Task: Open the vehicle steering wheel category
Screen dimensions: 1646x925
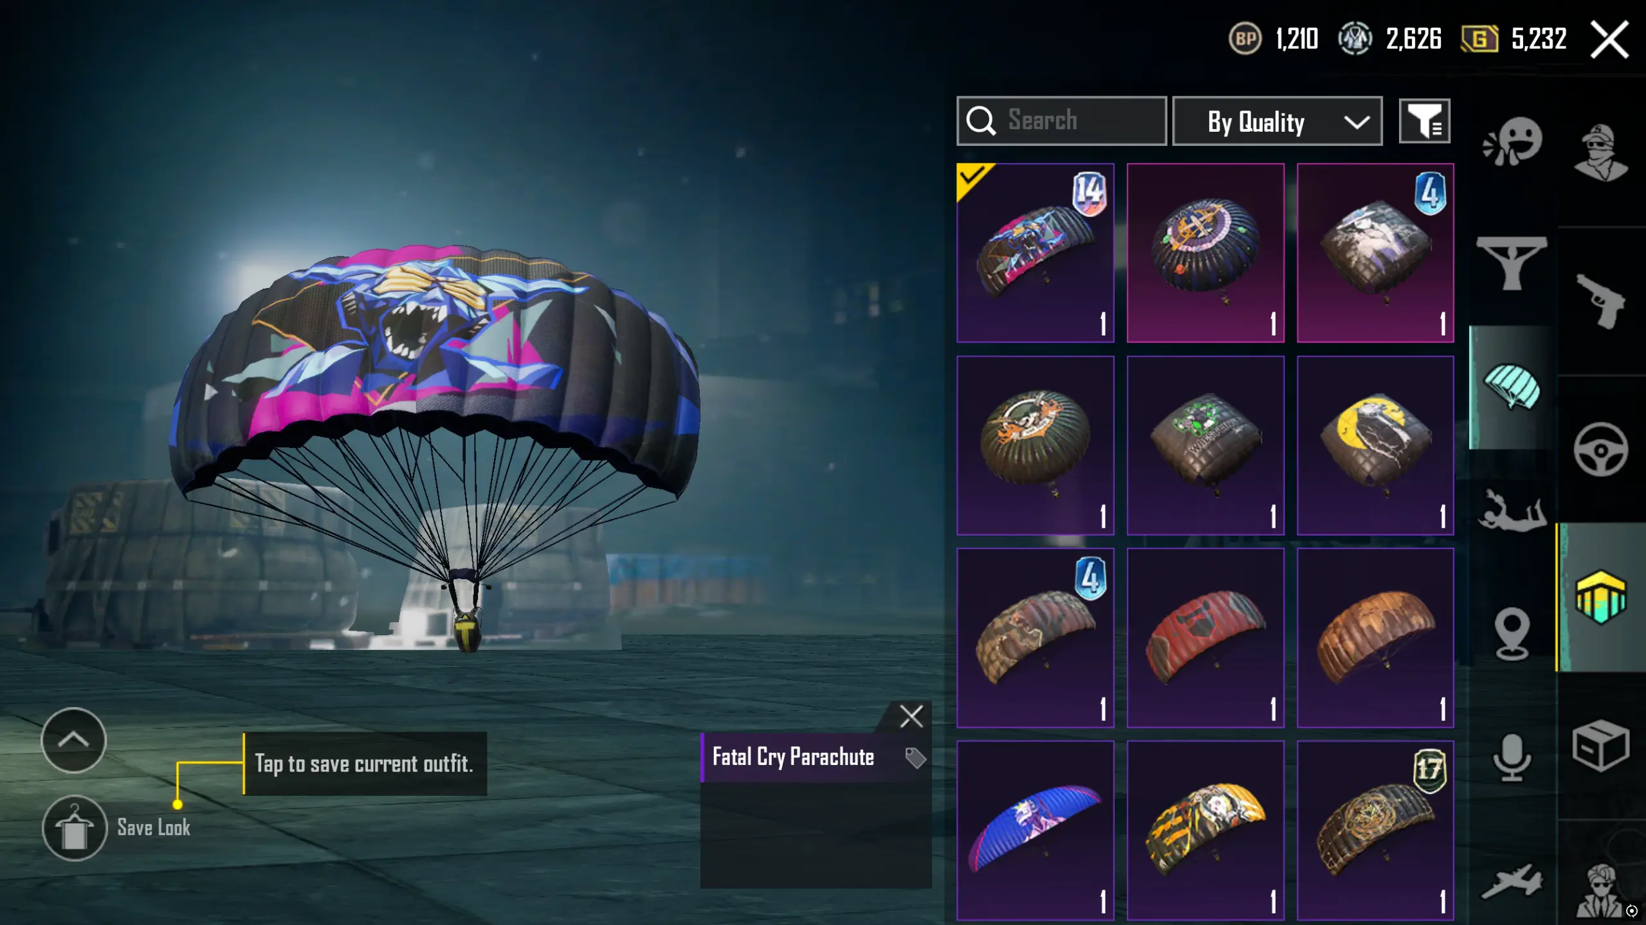Action: [1600, 449]
